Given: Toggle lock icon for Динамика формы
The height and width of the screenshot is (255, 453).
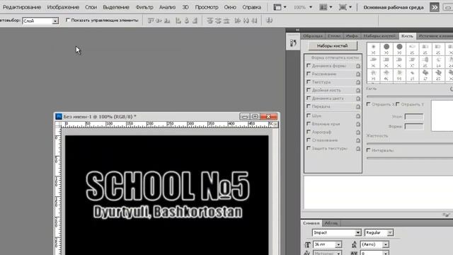Looking at the screenshot, I should coord(358,66).
